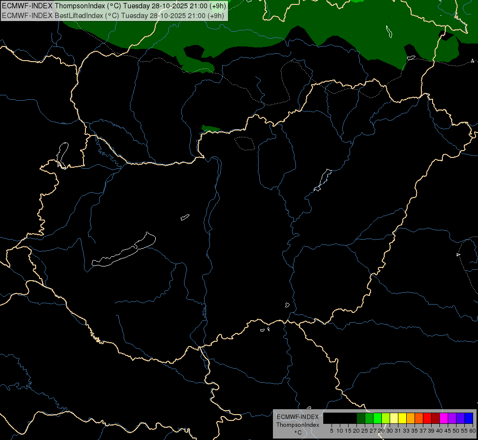Select the medium green 25–27 legend swatch

(x=369, y=418)
